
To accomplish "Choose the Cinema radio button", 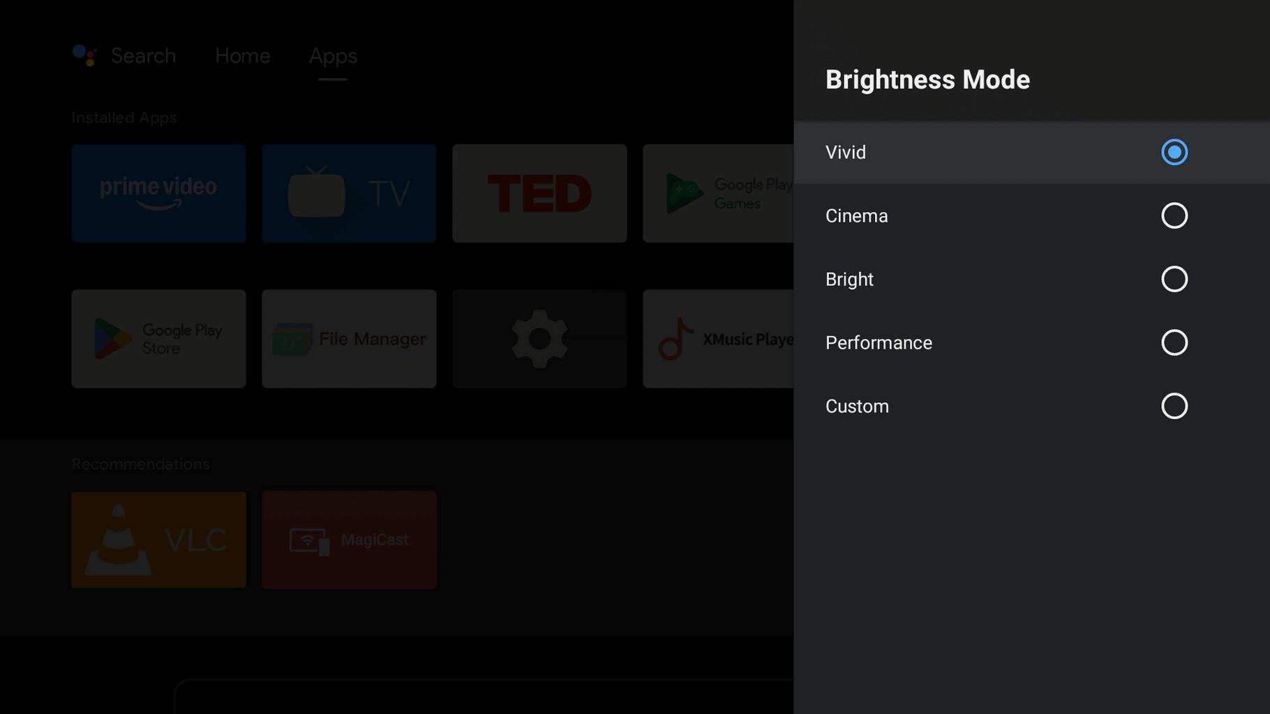I will click(x=1174, y=215).
